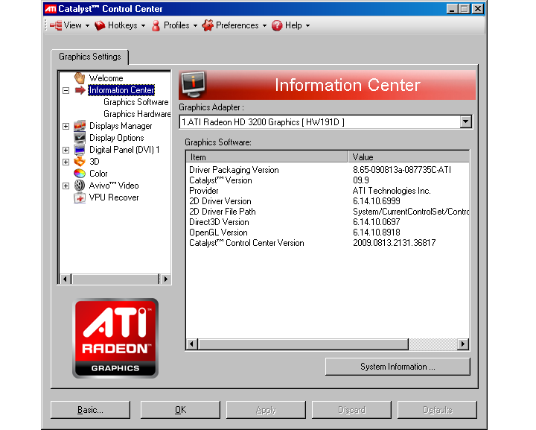Image resolution: width=536 pixels, height=430 pixels.
Task: Click the Welcome hand icon
Action: pos(80,78)
